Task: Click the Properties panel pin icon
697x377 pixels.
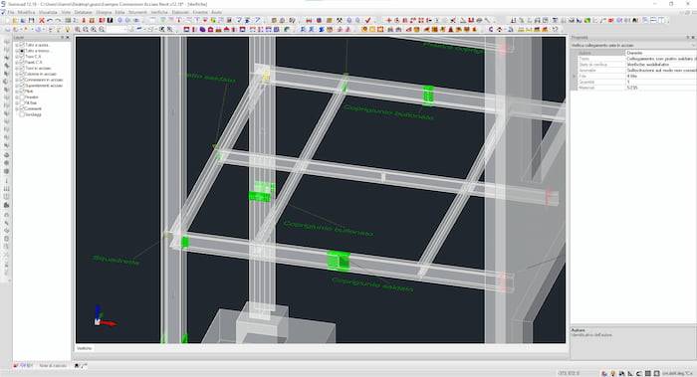Action: click(688, 37)
